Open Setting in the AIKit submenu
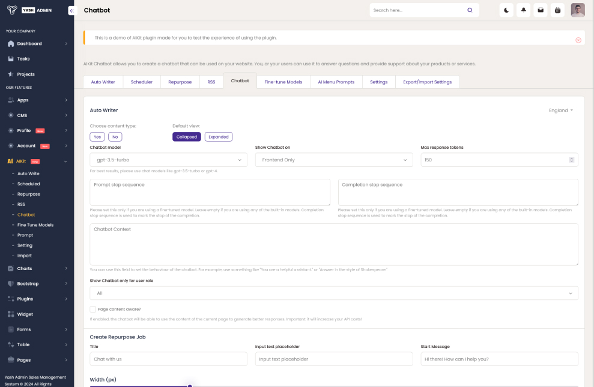Screen dimensions: 594x387 [25, 245]
